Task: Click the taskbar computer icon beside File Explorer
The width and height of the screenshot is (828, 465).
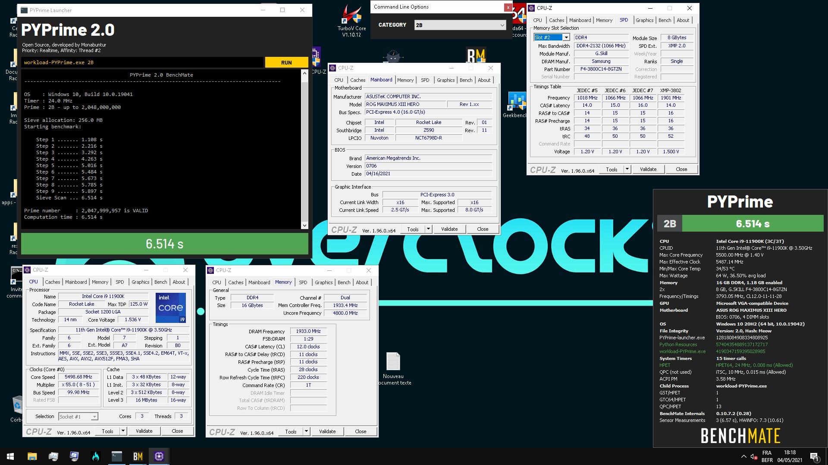Action: point(53,456)
